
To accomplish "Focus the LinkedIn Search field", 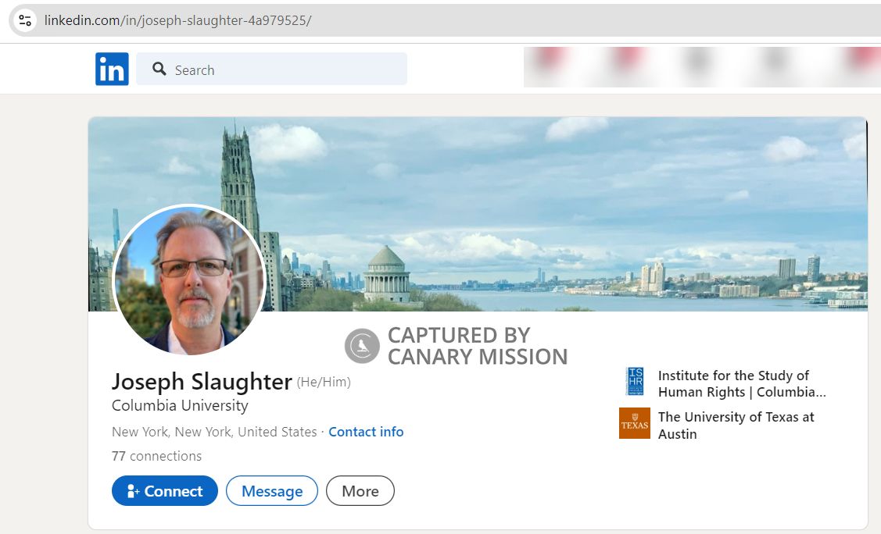I will pyautogui.click(x=281, y=69).
